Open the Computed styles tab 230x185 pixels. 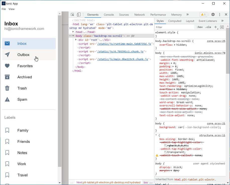[175, 21]
